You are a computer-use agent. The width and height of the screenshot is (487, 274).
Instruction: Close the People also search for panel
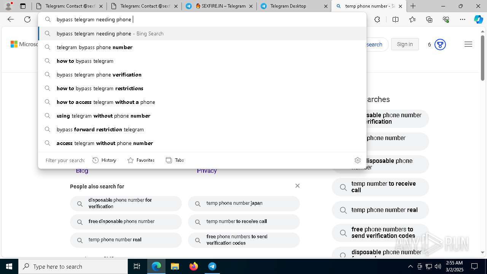pyautogui.click(x=298, y=186)
